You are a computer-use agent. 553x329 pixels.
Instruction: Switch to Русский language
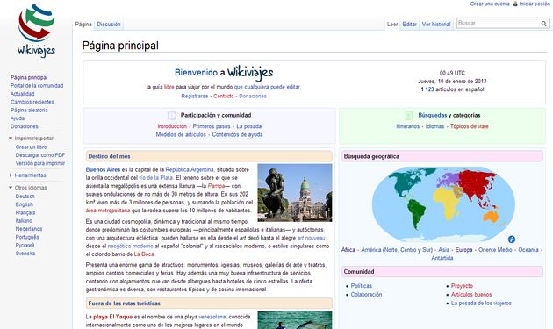tap(25, 245)
